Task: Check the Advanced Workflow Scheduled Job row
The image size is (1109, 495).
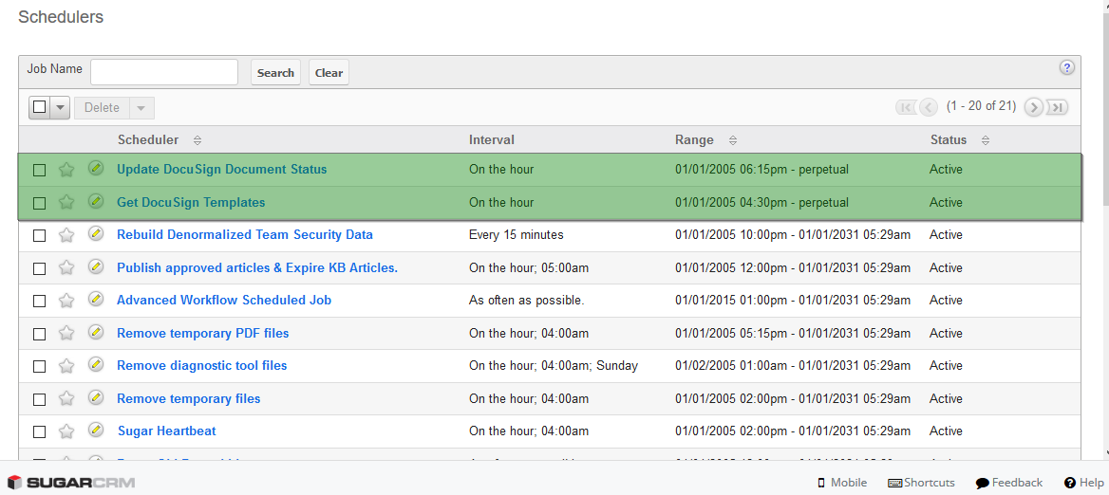Action: pyautogui.click(x=40, y=302)
